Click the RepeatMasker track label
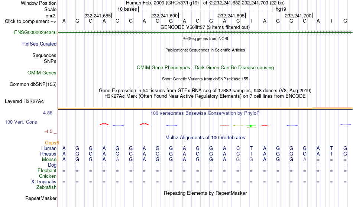This screenshot has width=353, height=207. pyautogui.click(x=41, y=198)
